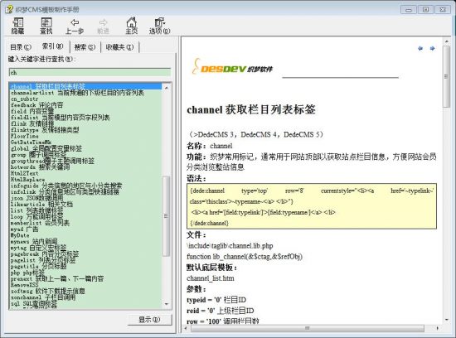Click the 显示 button
Screen dimensions: 456x338
pyautogui.click(x=149, y=320)
